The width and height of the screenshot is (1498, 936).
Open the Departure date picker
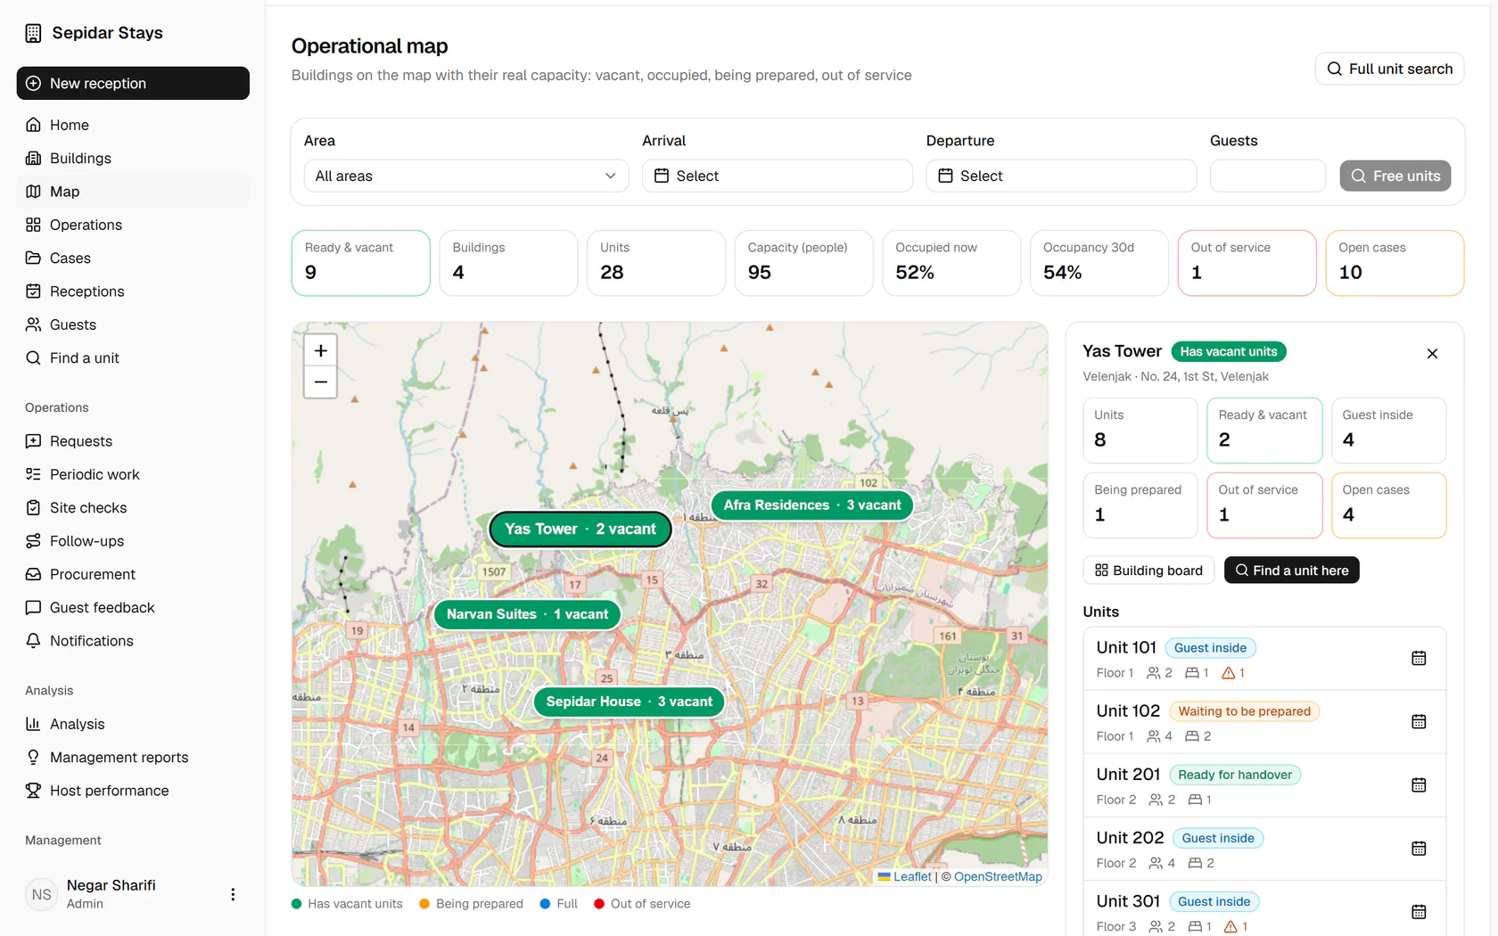[1061, 176]
